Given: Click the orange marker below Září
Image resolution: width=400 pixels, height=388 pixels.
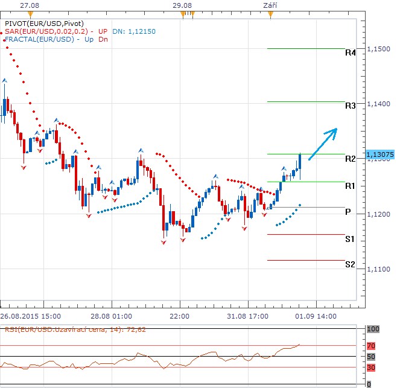Looking at the screenshot, I should (271, 16).
